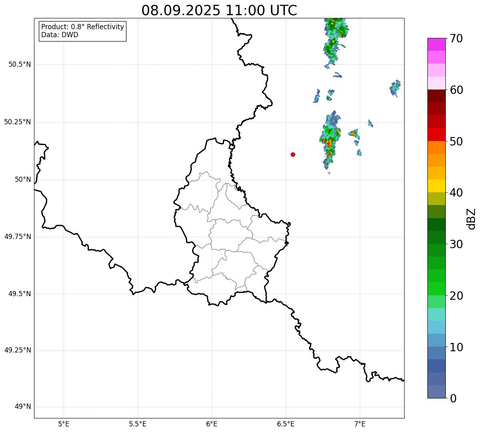Image resolution: width=481 pixels, height=432 pixels.
Task: Click the 50.25°N latitude label
Action: click(18, 122)
